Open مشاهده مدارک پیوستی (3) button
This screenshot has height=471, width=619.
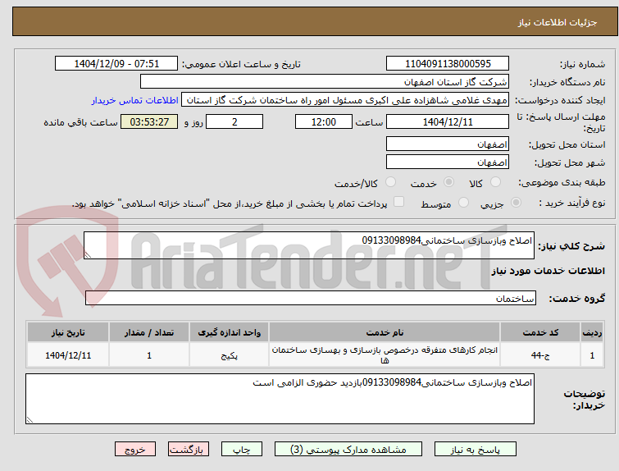(348, 450)
